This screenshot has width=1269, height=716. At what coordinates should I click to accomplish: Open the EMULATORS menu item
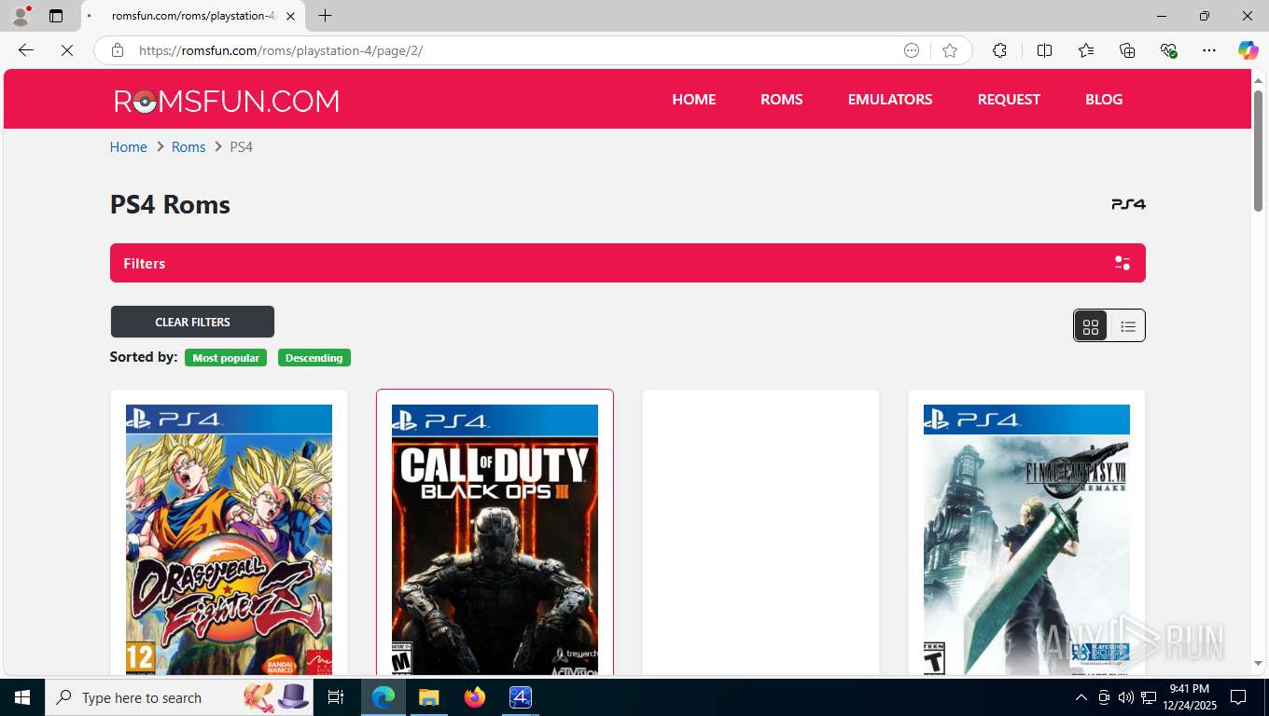(x=890, y=99)
